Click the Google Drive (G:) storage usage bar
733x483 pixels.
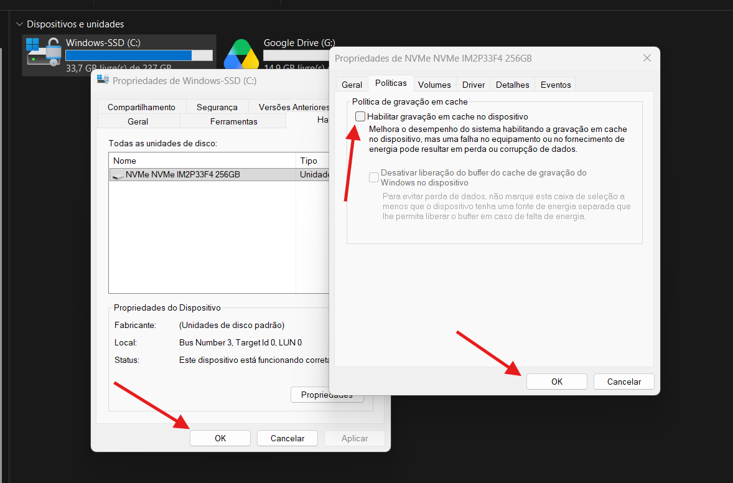coord(296,55)
